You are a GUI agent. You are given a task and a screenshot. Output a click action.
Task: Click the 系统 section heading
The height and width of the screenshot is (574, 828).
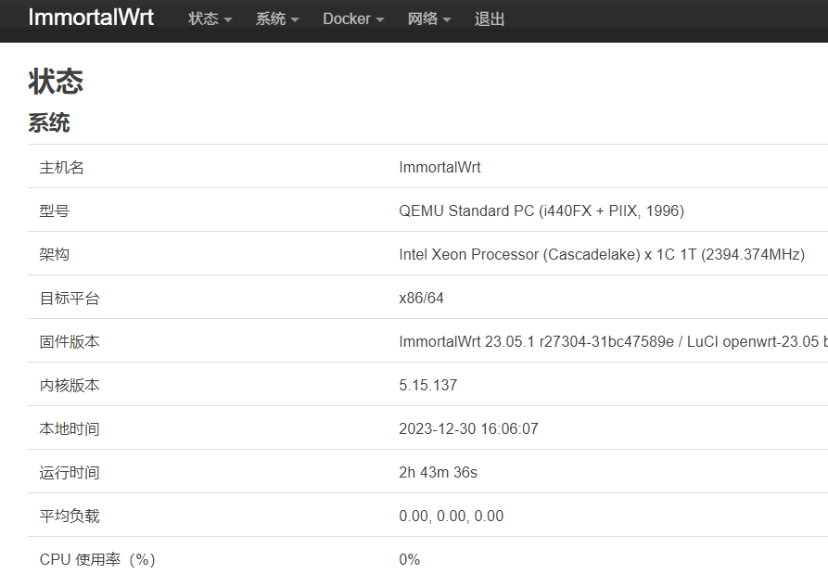[49, 123]
